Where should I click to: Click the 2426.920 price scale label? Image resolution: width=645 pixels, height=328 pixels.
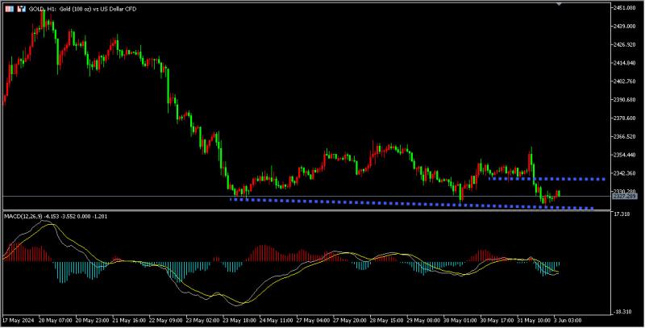[x=625, y=44]
